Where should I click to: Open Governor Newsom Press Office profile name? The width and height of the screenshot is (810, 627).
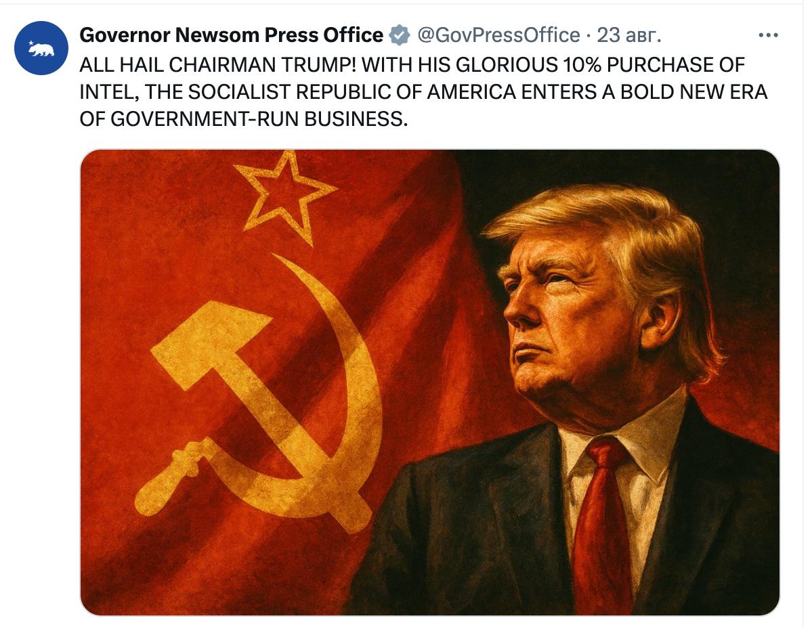pyautogui.click(x=231, y=35)
